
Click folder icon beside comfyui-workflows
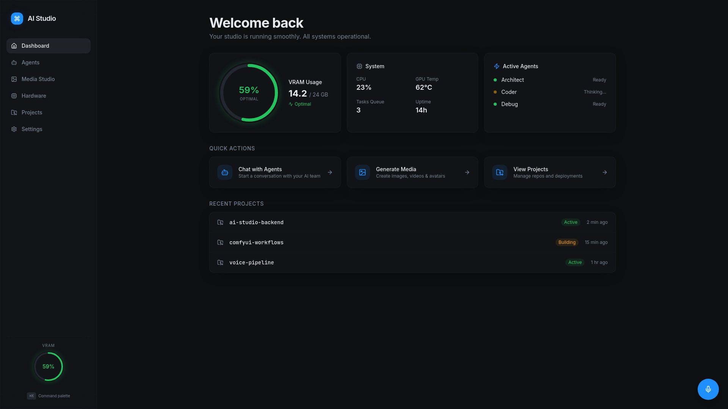tap(220, 242)
